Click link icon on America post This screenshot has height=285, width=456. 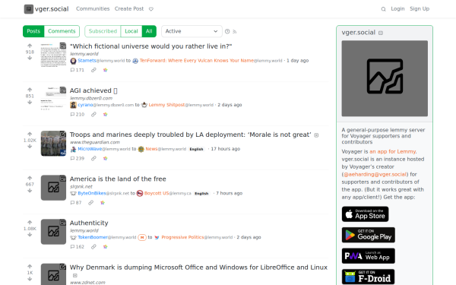(91, 203)
